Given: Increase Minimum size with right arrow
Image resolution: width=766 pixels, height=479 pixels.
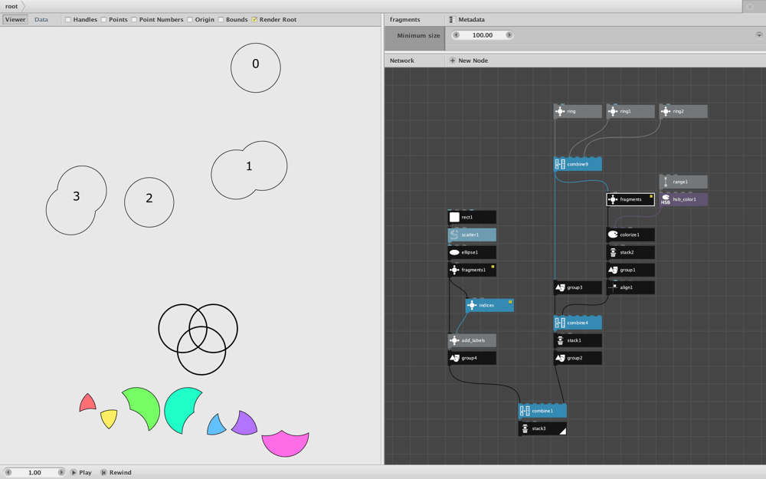Looking at the screenshot, I should [x=509, y=34].
